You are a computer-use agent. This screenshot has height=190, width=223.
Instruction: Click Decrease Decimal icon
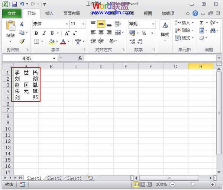tap(140, 41)
